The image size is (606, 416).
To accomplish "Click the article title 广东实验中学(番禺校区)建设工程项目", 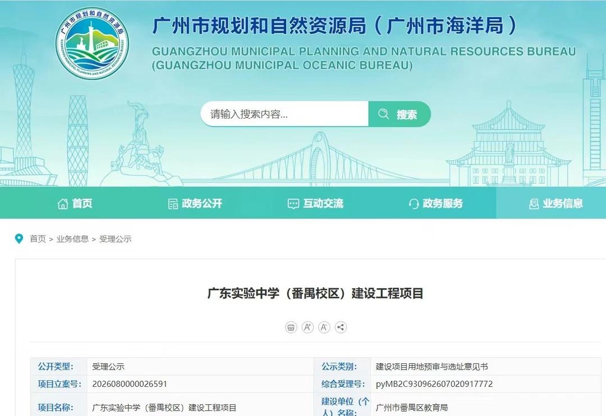I will pos(315,293).
